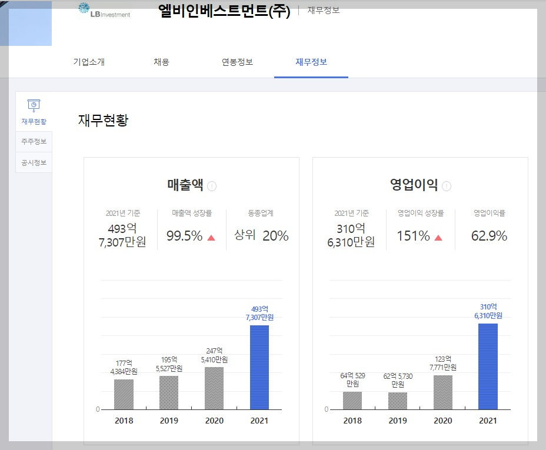
Task: Open the 기업소개 tab
Action: 89,62
